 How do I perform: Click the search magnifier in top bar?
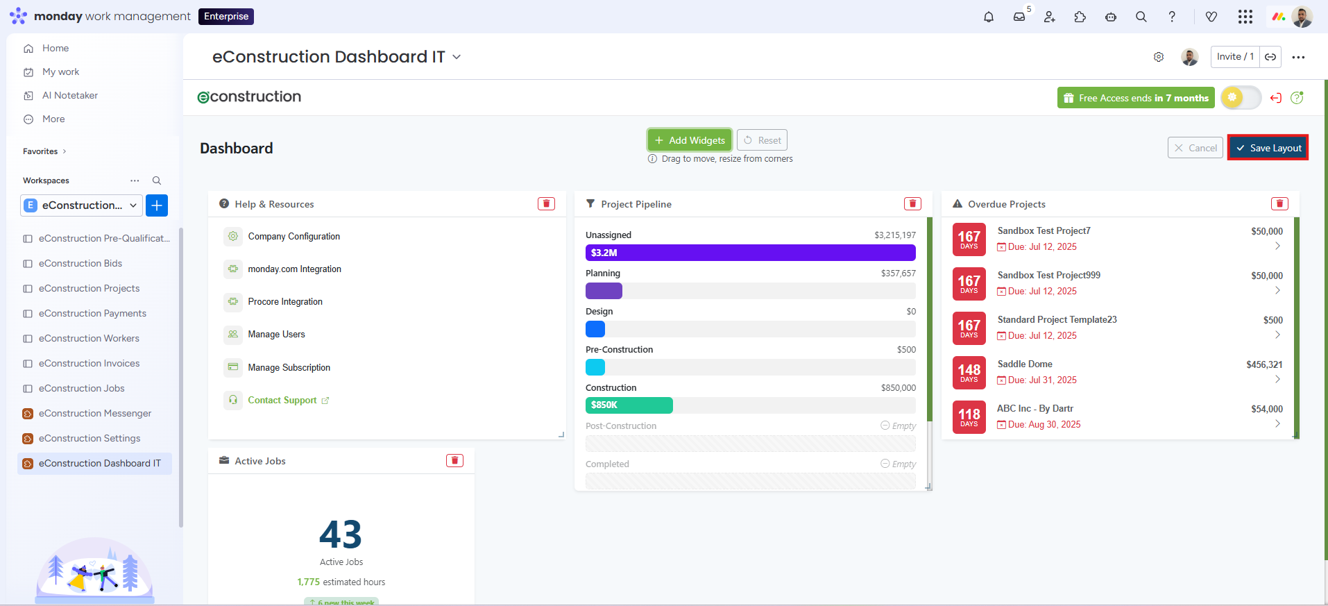1141,17
